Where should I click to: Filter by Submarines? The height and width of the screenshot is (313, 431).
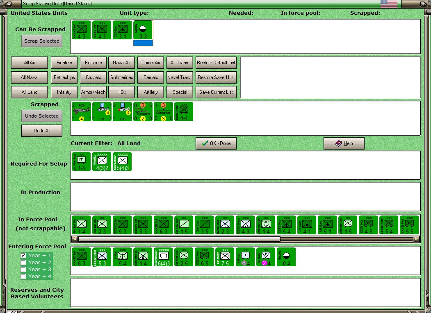coord(121,77)
